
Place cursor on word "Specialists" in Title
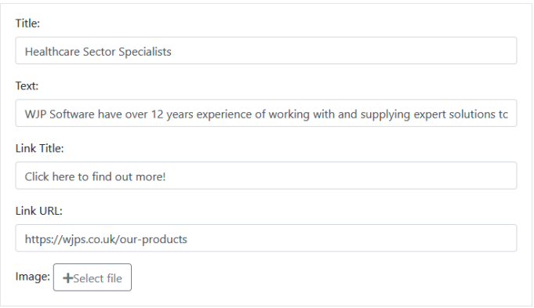145,52
